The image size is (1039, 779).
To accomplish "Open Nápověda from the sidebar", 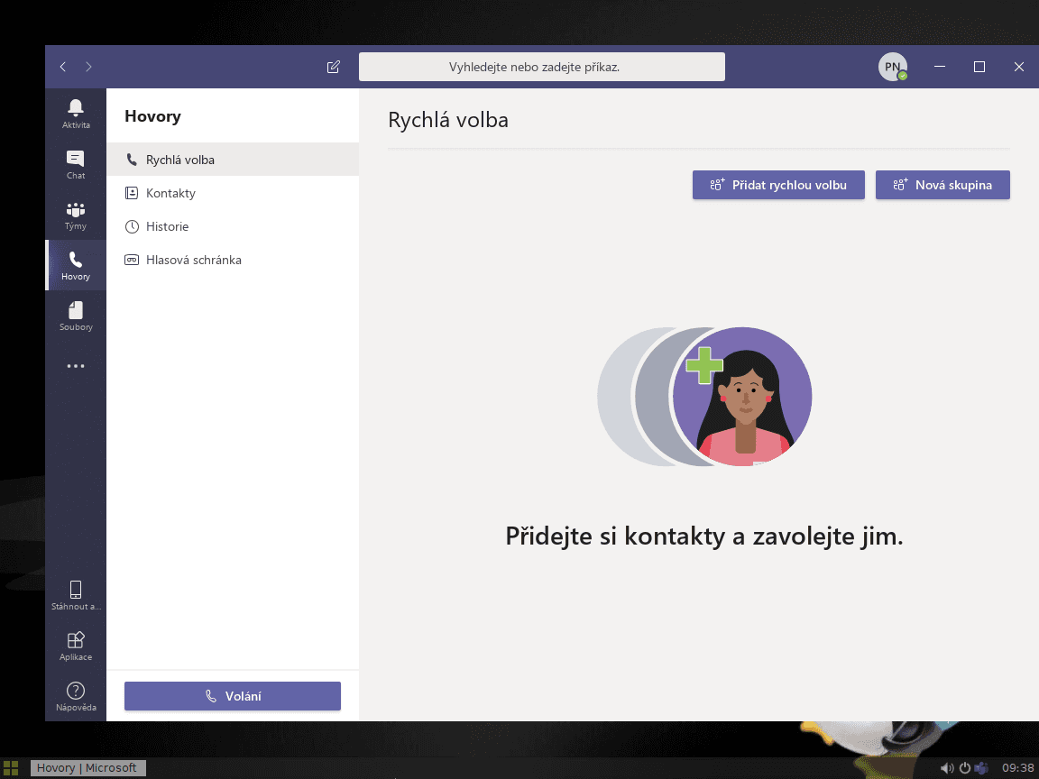I will pos(75,694).
